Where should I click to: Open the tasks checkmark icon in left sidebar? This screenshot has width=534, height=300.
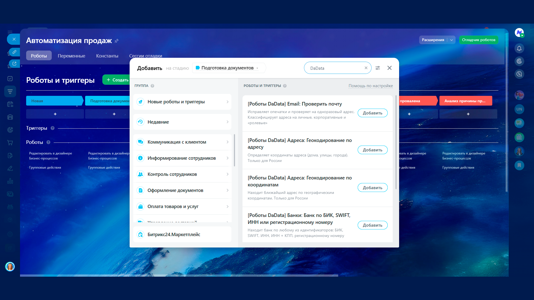point(10,79)
